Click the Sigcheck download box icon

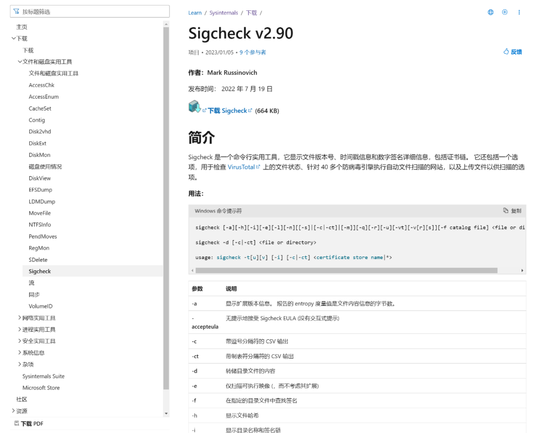tap(195, 107)
